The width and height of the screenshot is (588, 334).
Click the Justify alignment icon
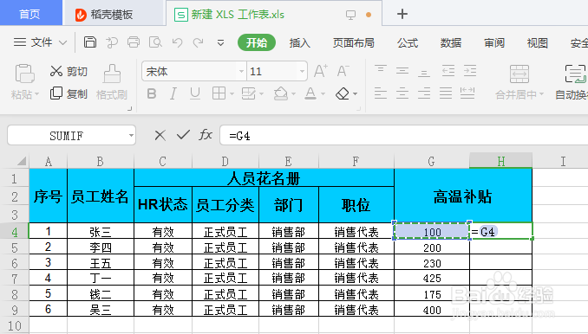click(446, 93)
